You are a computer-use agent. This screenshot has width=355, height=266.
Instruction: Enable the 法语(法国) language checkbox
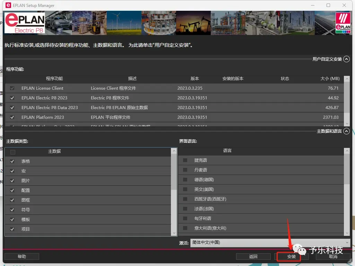click(185, 209)
